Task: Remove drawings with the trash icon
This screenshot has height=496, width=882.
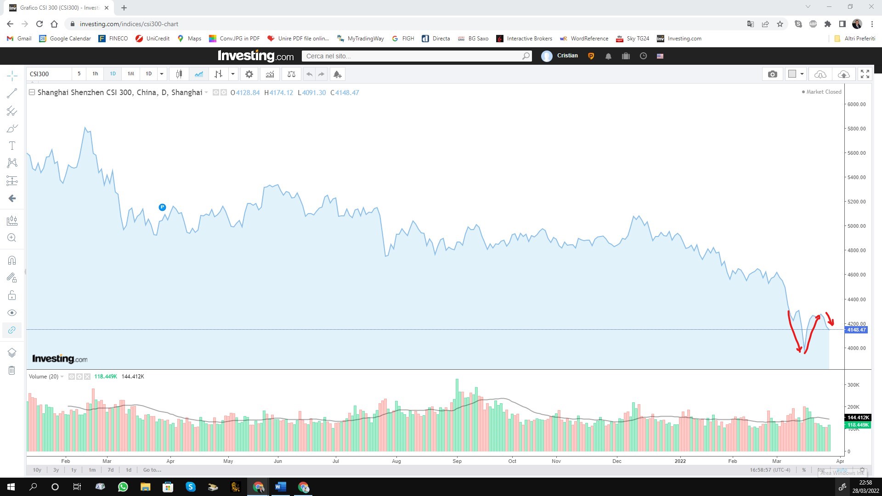Action: click(12, 370)
